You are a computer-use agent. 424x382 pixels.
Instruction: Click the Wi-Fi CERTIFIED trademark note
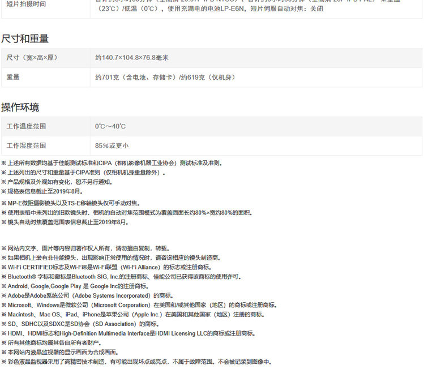(106, 267)
